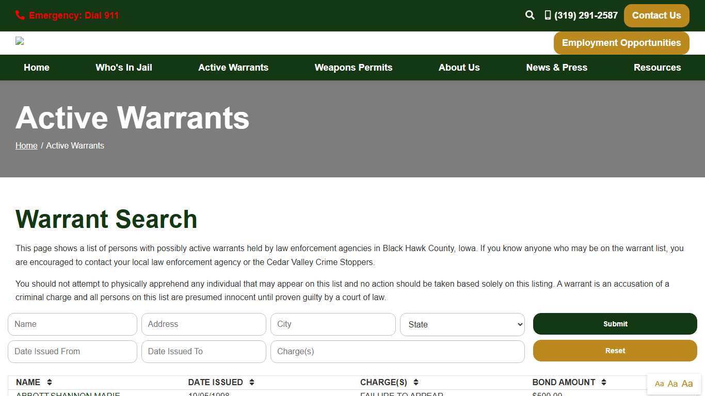This screenshot has width=705, height=396.
Task: Open the State dropdown
Action: tap(462, 324)
